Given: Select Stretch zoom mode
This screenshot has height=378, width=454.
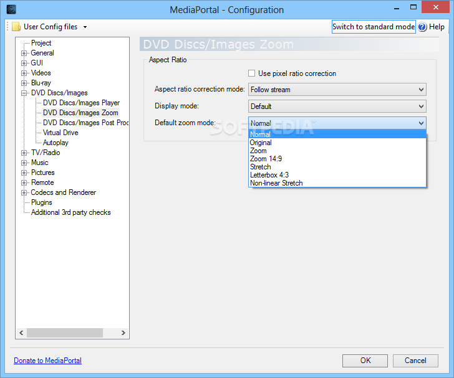Looking at the screenshot, I should [337, 167].
